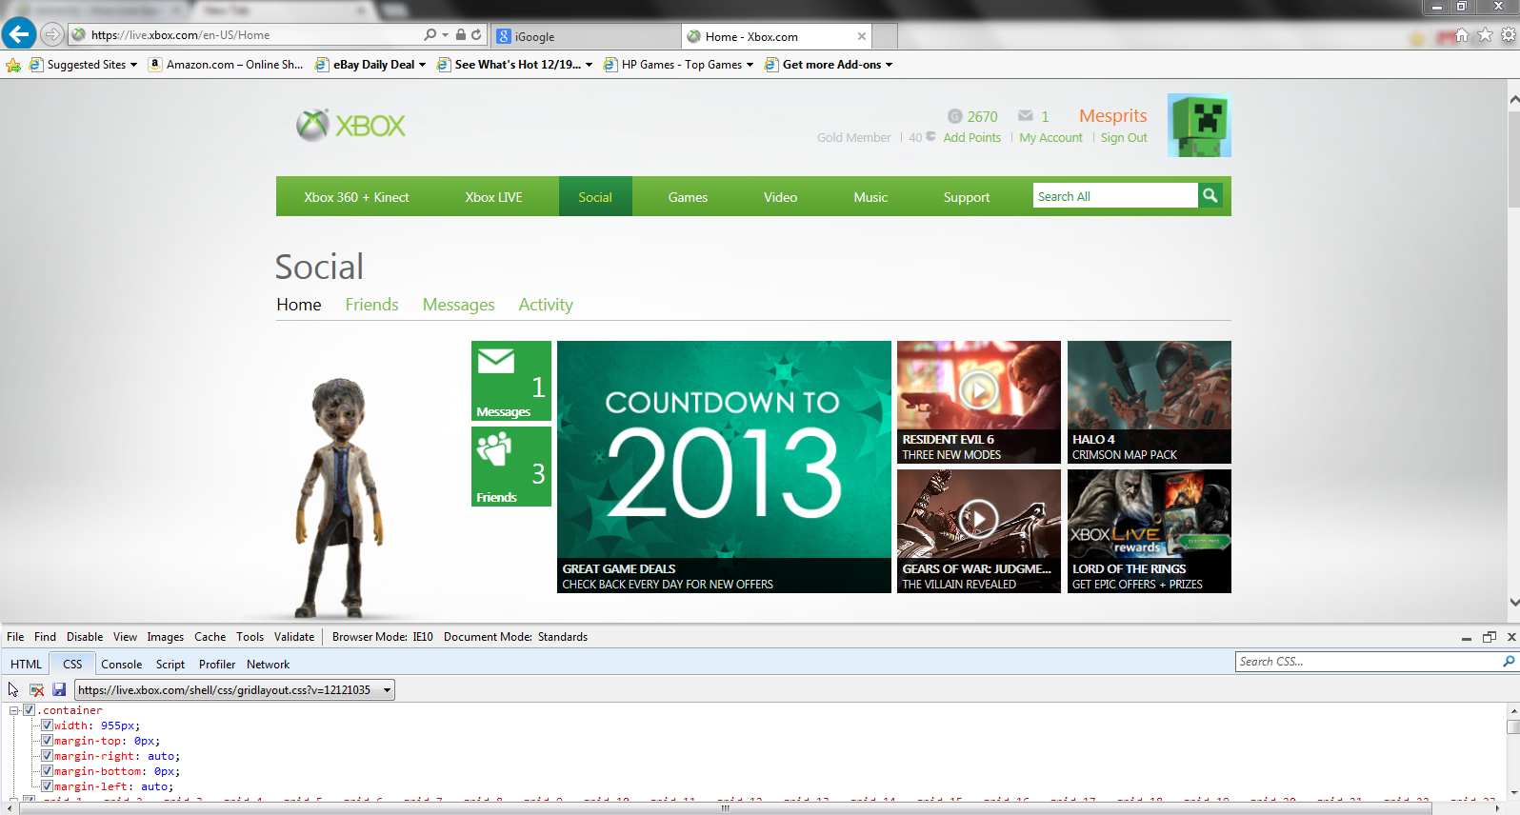Open the Network dev tools tab
The image size is (1520, 815).
pyautogui.click(x=268, y=665)
